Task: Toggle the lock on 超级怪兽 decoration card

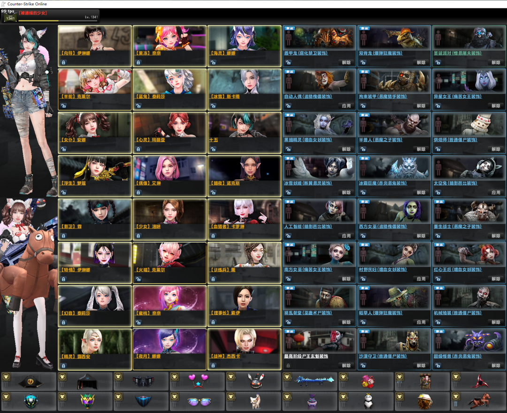Action: (438, 366)
